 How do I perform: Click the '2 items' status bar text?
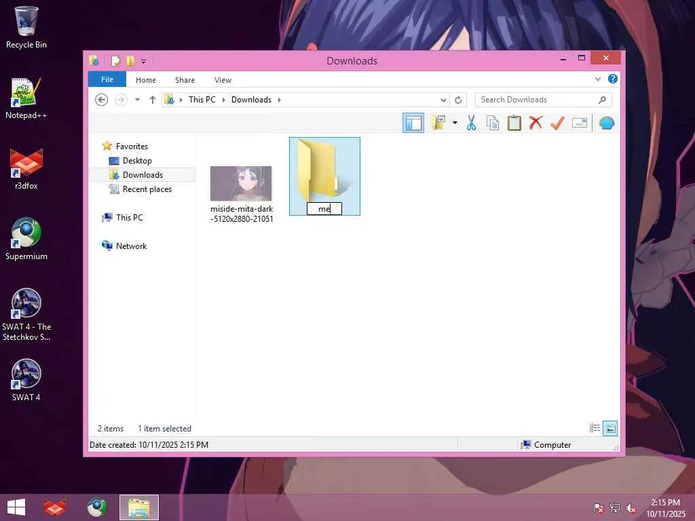(x=111, y=429)
